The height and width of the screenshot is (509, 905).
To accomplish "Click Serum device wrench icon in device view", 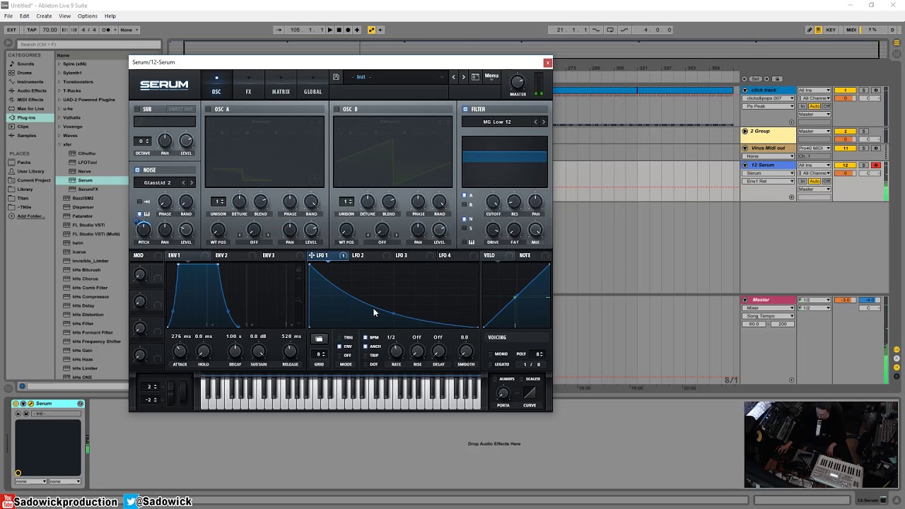I will coord(30,404).
